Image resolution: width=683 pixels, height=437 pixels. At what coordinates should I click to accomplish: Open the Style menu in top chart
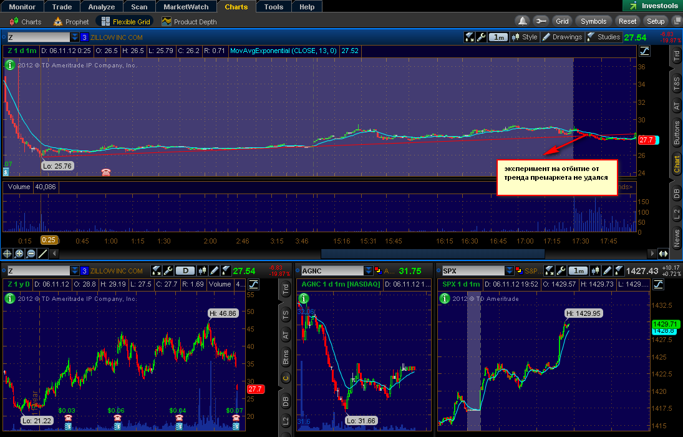(x=525, y=37)
